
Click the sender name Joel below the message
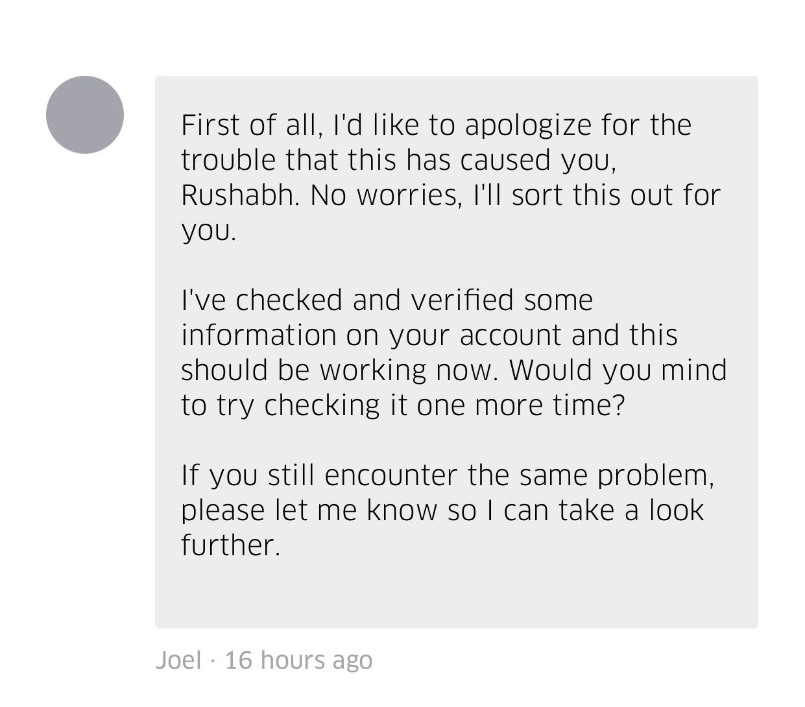(x=178, y=660)
